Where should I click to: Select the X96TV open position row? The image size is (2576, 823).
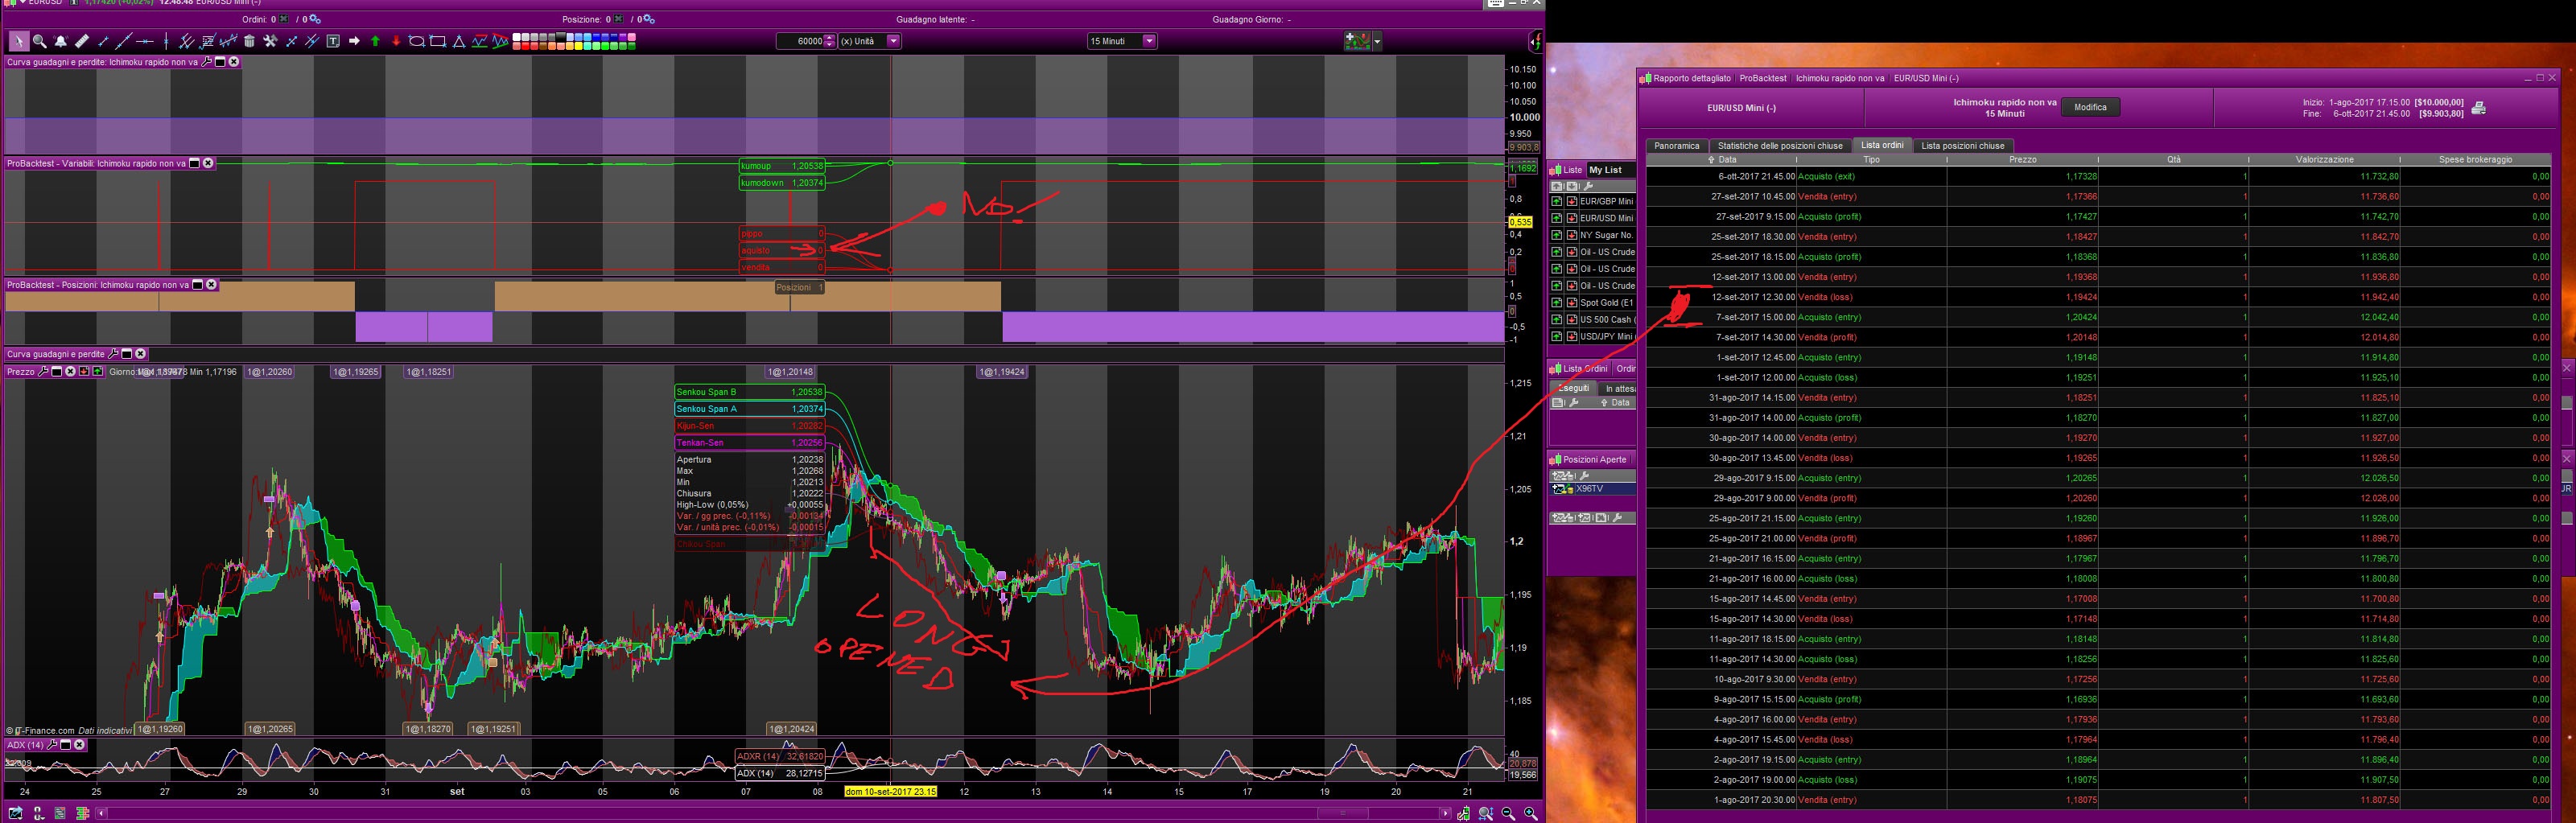1592,489
